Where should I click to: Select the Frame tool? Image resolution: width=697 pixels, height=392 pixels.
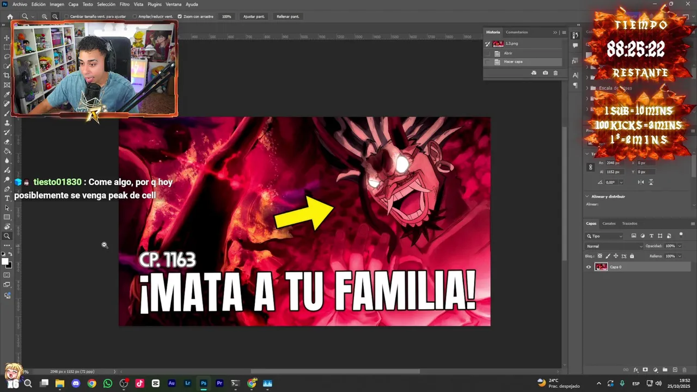click(7, 85)
